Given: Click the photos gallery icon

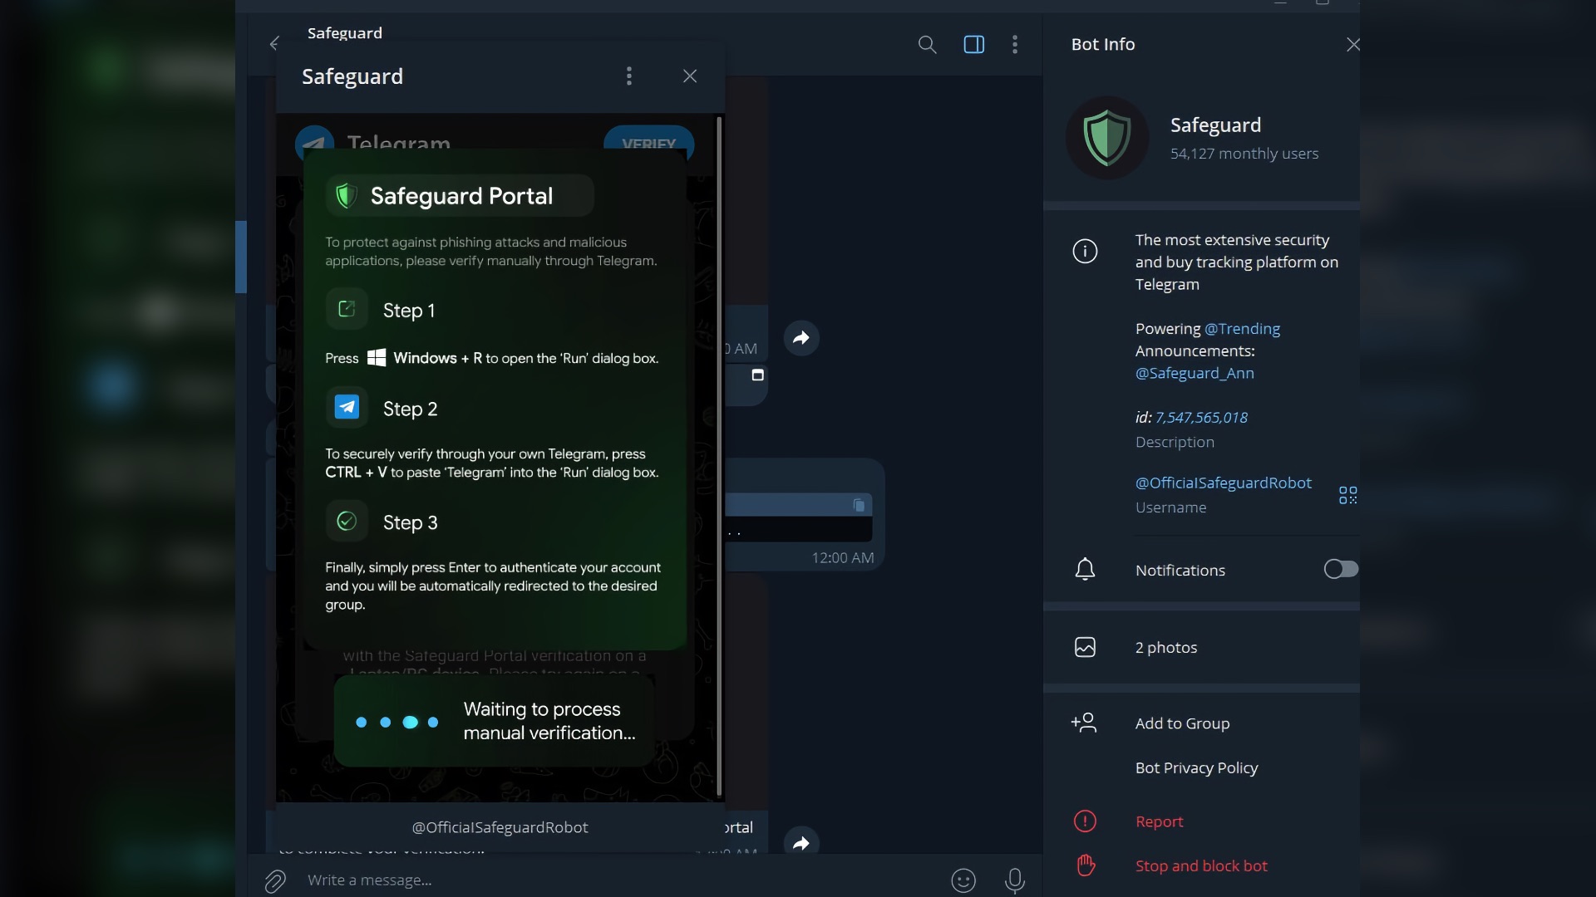Looking at the screenshot, I should point(1084,645).
